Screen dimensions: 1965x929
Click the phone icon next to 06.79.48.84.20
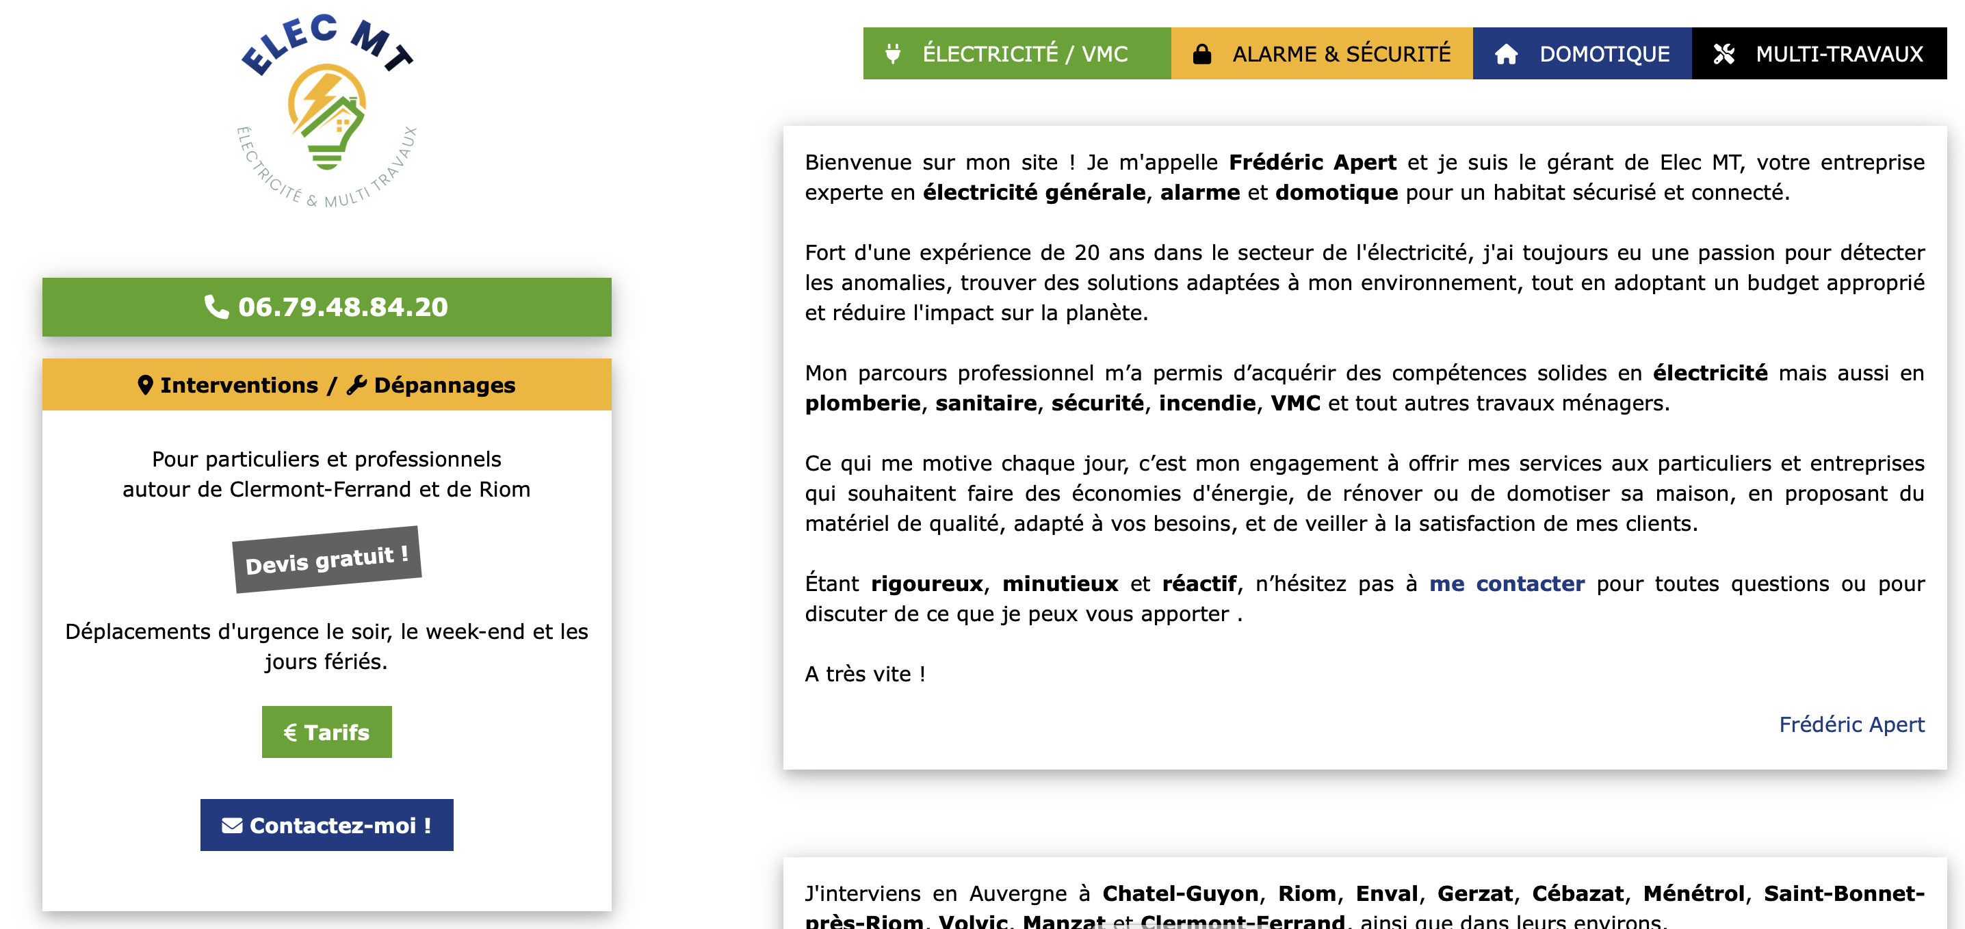click(x=216, y=307)
